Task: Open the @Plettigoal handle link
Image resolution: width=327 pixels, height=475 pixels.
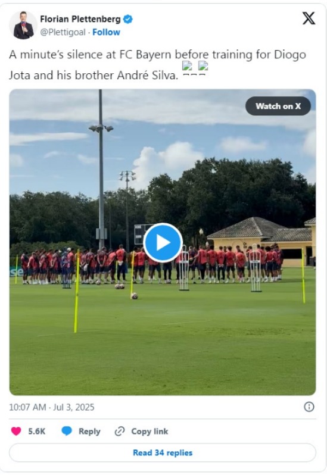Action: 63,32
